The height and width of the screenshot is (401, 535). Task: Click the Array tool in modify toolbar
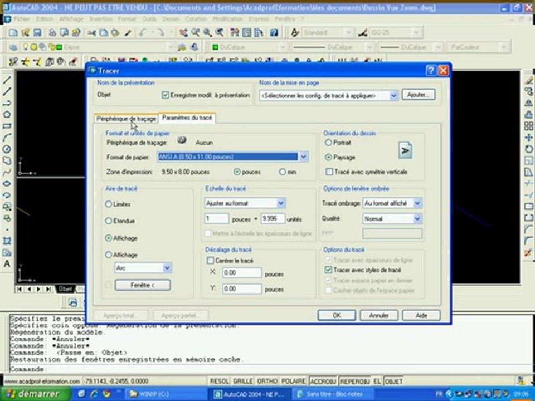[x=528, y=126]
